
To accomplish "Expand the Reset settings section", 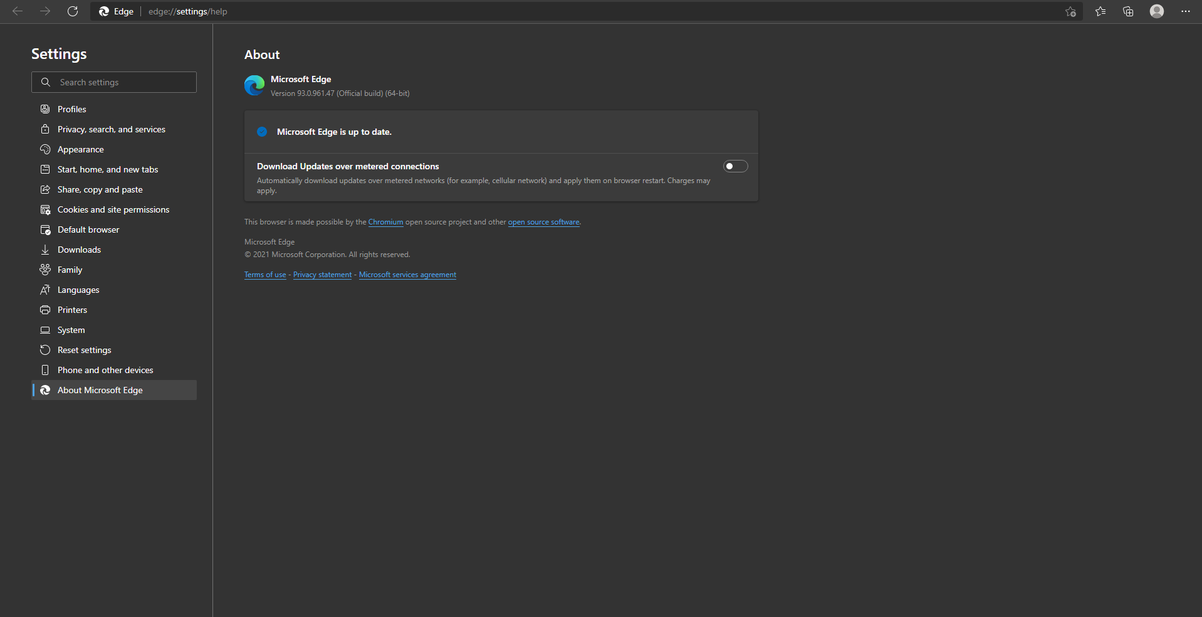I will (84, 350).
